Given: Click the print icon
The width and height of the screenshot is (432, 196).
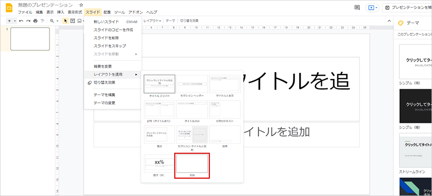Looking at the screenshot, I should pos(35,20).
